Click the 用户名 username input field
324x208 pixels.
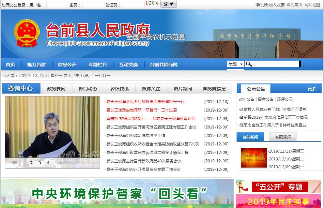pyautogui.click(x=57, y=5)
